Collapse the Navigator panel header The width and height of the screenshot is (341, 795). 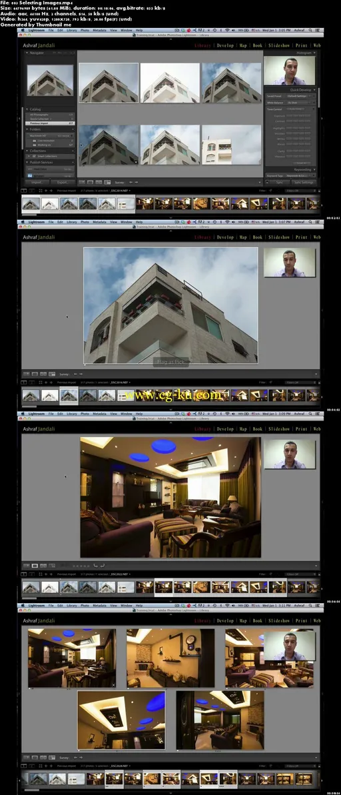coord(50,53)
